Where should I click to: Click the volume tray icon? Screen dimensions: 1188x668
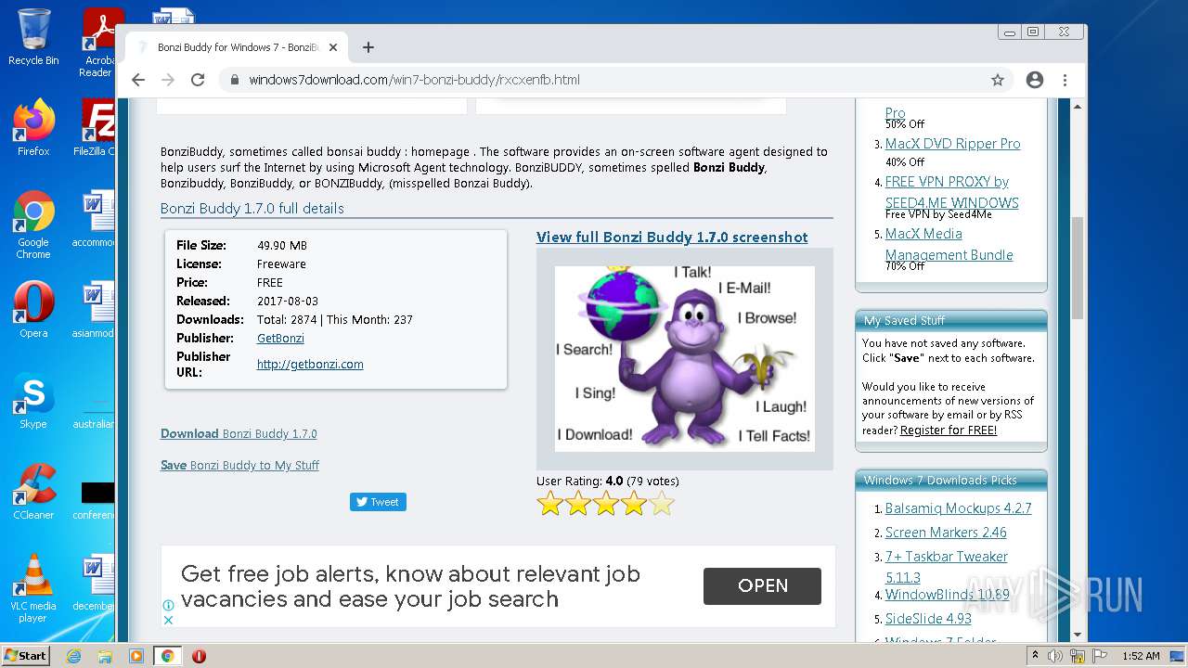click(x=1055, y=656)
